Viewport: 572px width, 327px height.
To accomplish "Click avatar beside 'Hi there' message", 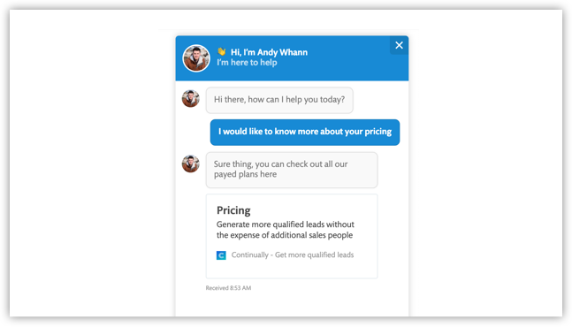I will (191, 98).
